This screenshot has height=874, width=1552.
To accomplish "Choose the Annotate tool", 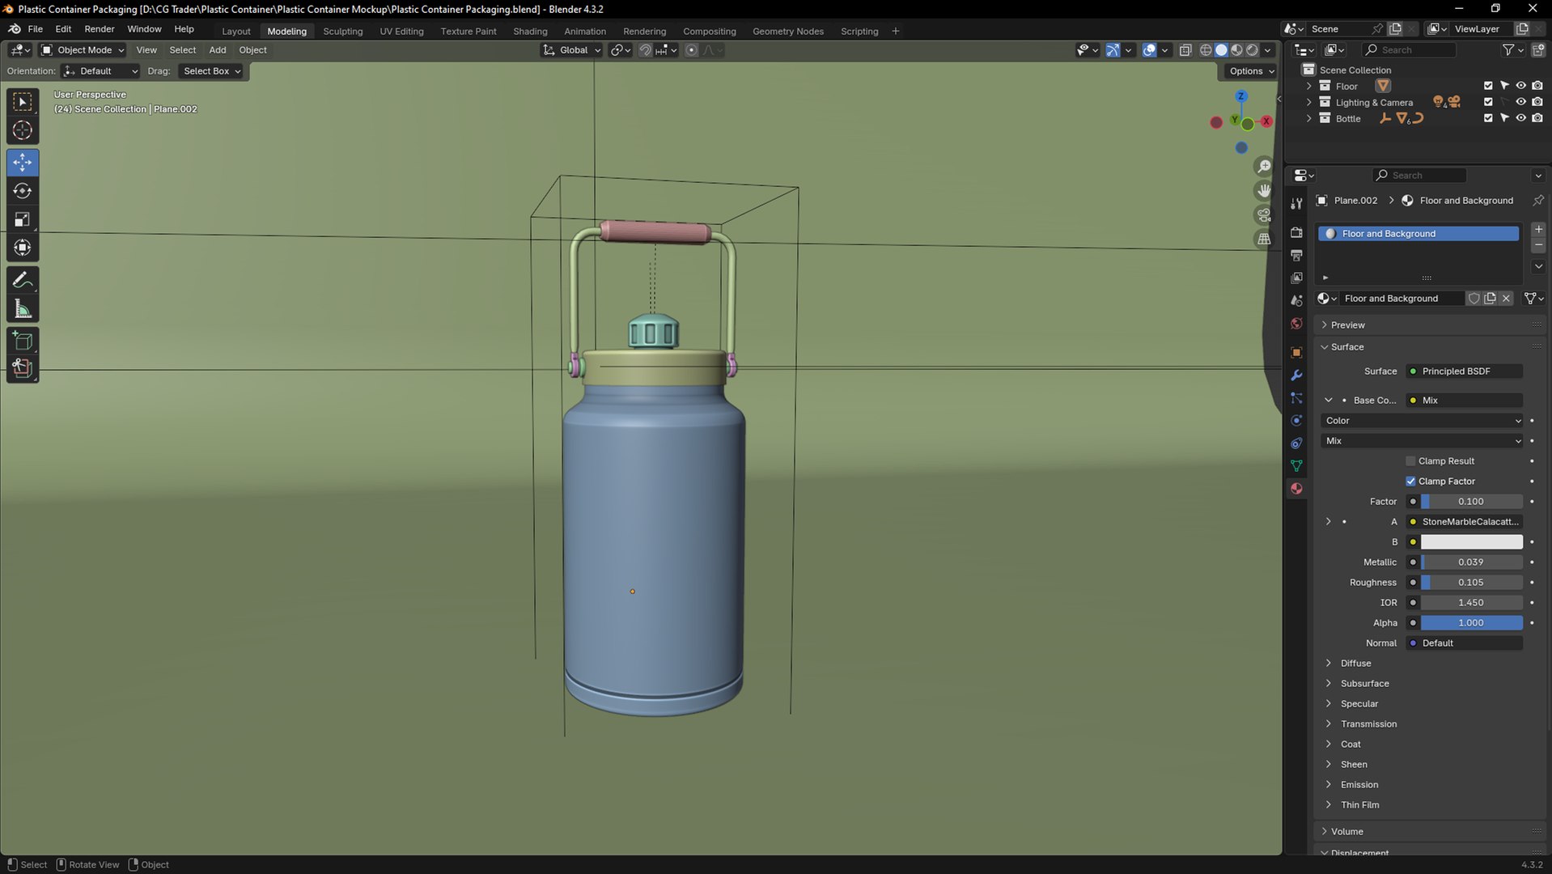I will click(x=23, y=280).
